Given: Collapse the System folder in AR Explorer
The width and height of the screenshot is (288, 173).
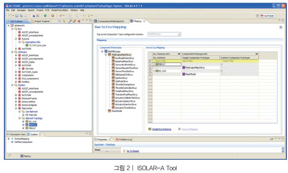Looking at the screenshot, I should pyautogui.click(x=12, y=85).
